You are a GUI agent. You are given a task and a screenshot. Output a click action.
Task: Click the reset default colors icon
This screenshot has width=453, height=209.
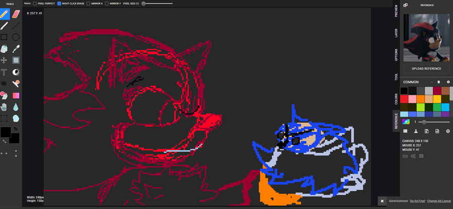coord(15,129)
